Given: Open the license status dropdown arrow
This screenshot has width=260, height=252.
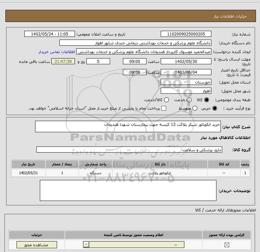Looking at the screenshot, I should point(86,245).
